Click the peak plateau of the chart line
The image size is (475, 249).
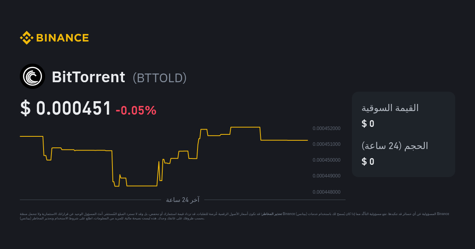click(x=245, y=127)
